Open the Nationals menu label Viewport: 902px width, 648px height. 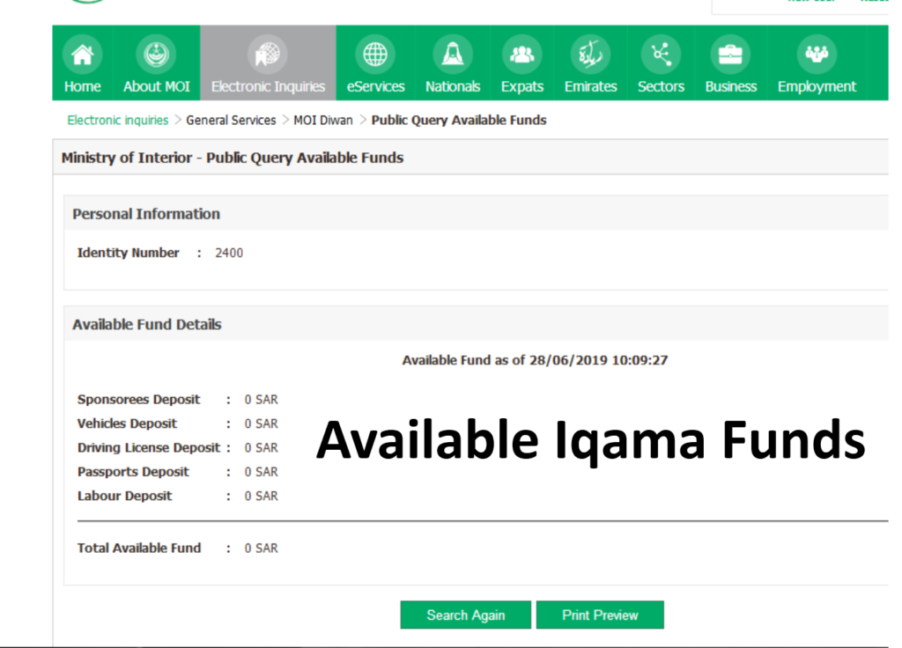(453, 86)
